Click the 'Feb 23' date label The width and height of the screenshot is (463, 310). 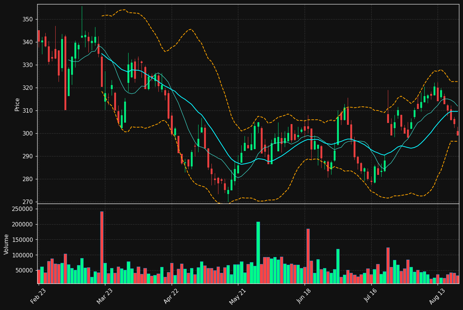tap(39, 296)
